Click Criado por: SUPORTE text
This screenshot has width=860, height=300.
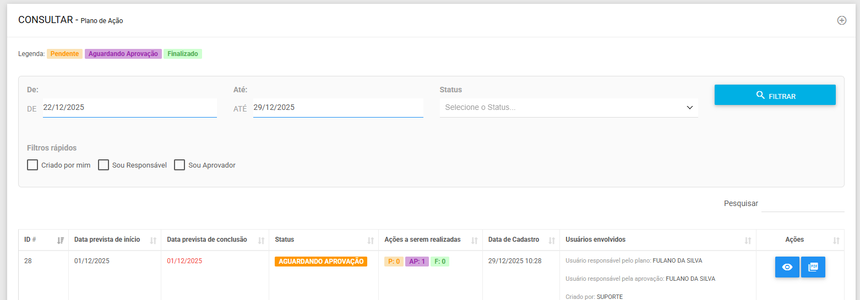click(594, 297)
